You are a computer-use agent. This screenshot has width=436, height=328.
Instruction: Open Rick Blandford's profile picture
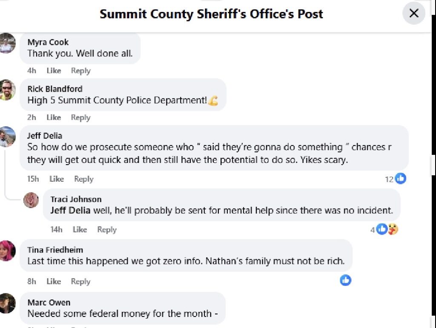coord(8,90)
